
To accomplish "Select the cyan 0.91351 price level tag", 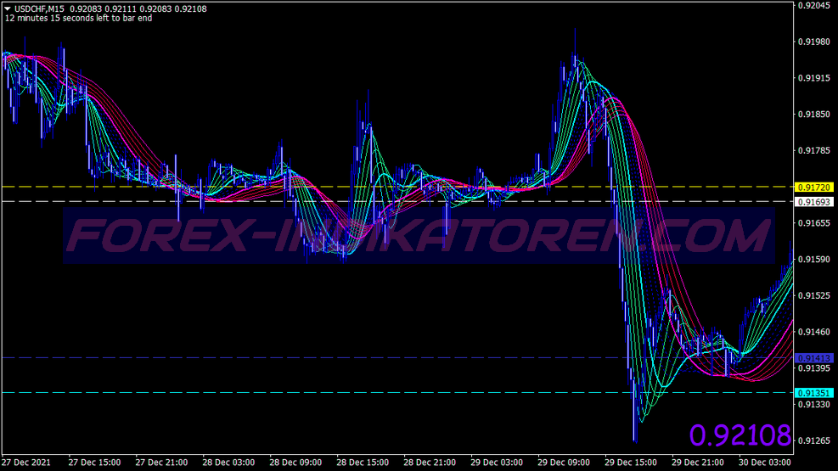I will (814, 393).
